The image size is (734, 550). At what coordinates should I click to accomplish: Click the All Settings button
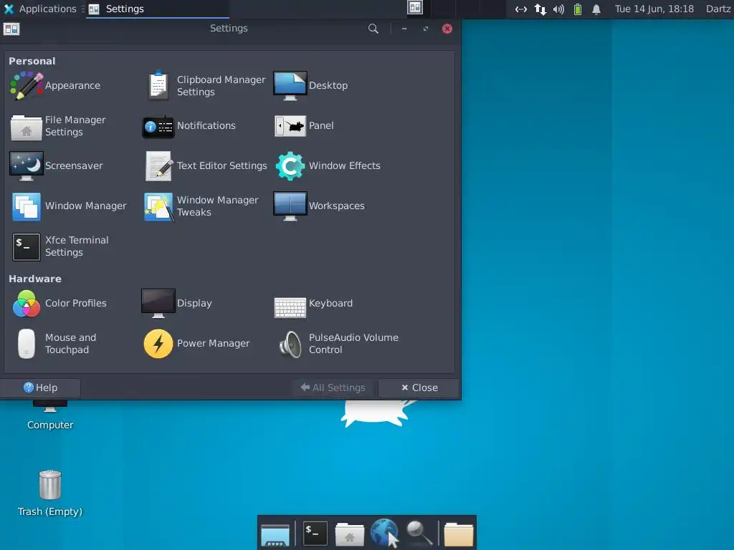point(333,387)
